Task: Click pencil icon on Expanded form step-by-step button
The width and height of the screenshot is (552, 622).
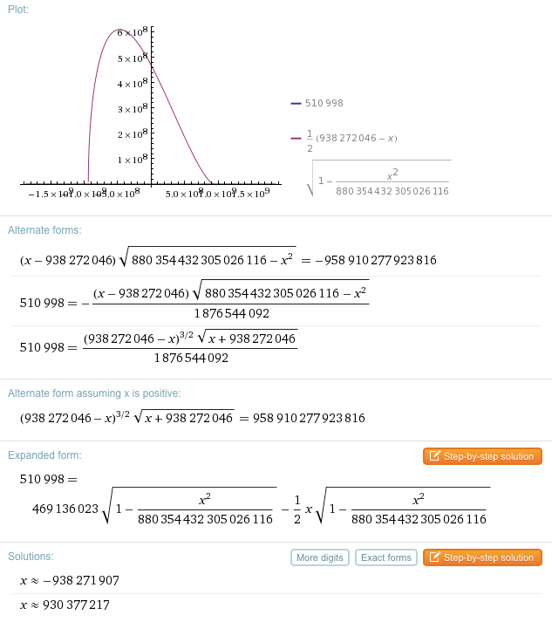Action: [x=433, y=456]
